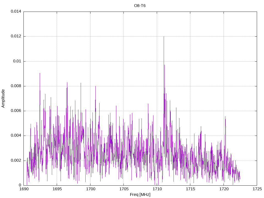Click the y-axis tick value 0.014

click(16, 11)
